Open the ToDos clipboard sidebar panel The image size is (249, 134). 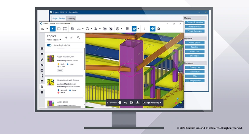(42, 65)
